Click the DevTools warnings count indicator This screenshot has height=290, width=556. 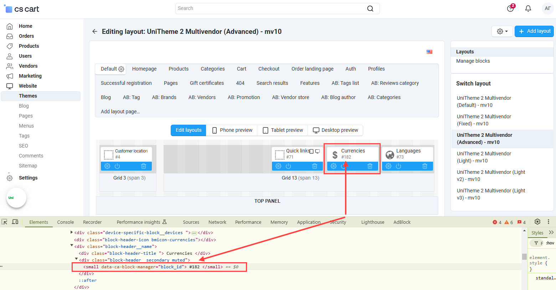click(509, 222)
